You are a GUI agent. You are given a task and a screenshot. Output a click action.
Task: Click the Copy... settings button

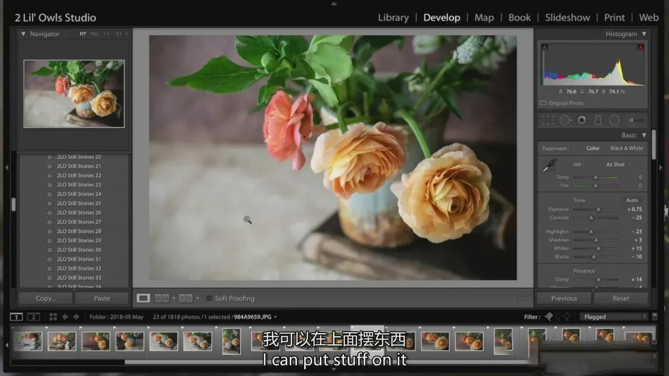click(x=46, y=298)
